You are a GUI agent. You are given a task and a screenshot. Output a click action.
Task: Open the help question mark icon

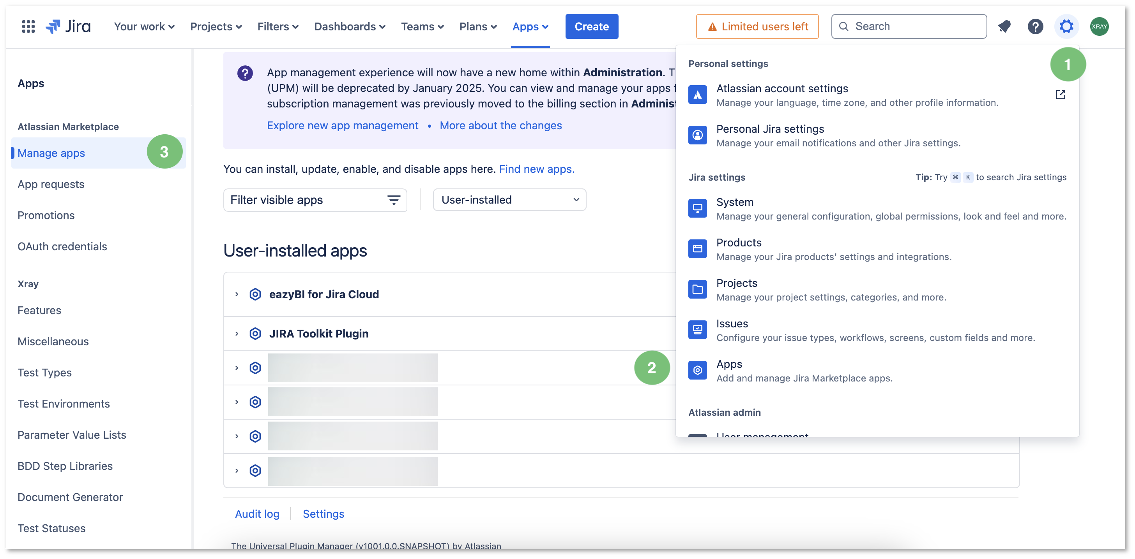click(1035, 26)
